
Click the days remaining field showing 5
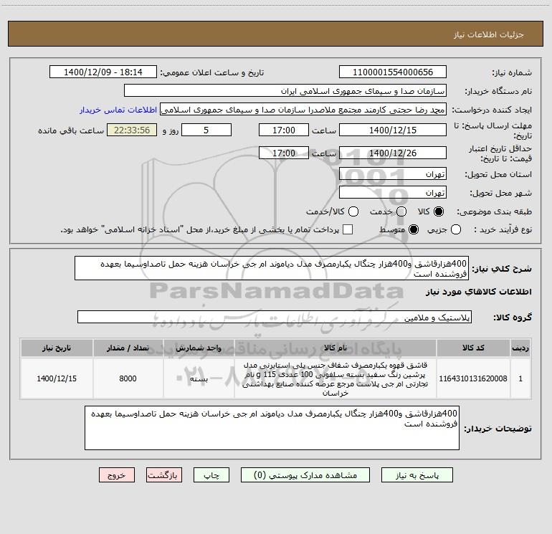(206, 130)
